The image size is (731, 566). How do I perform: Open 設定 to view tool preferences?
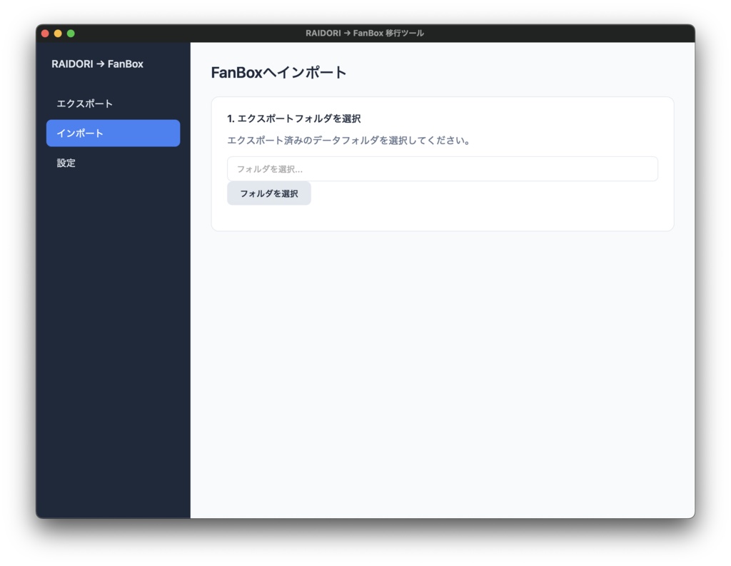point(66,163)
